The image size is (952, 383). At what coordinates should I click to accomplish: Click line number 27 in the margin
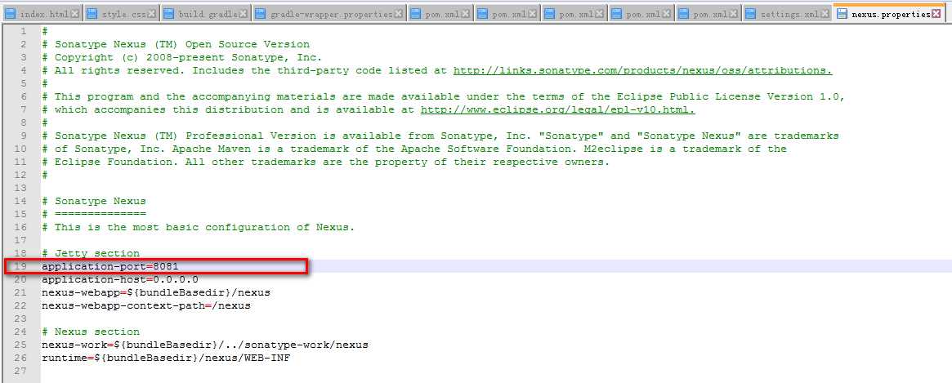[x=20, y=371]
